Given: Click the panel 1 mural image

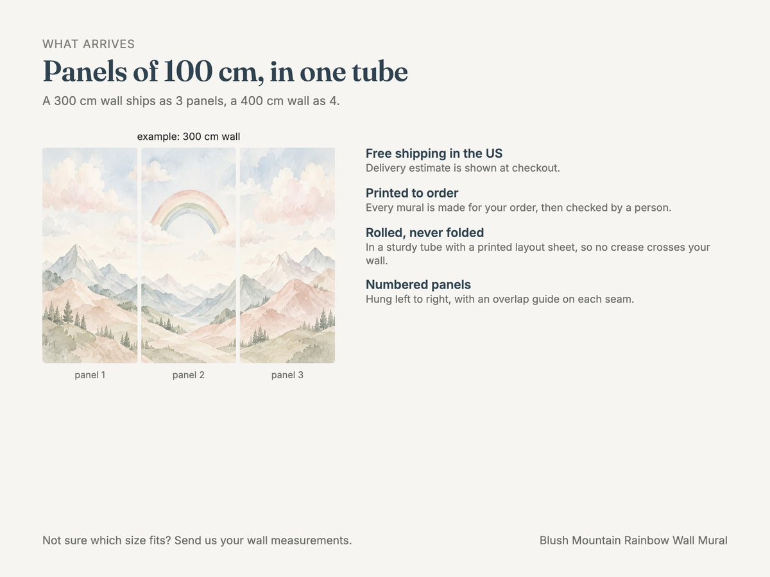Looking at the screenshot, I should point(90,255).
